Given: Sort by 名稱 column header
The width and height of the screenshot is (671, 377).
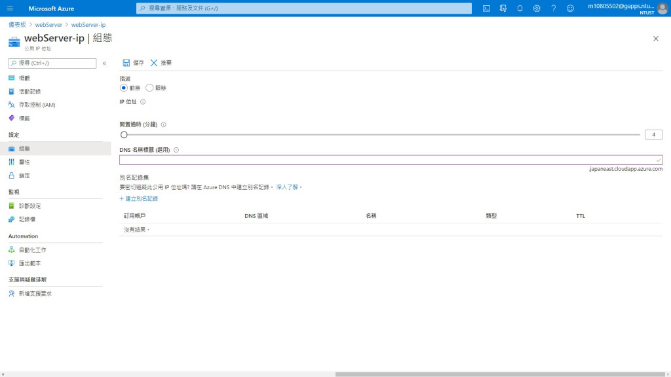Looking at the screenshot, I should click(371, 216).
